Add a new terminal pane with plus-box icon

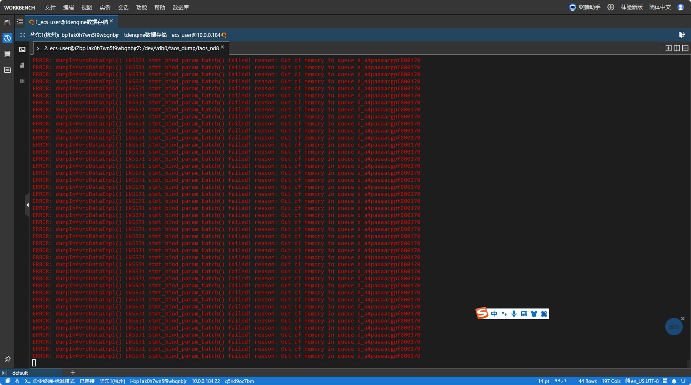point(668,48)
